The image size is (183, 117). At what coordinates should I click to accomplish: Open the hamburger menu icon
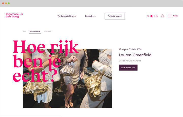[x=170, y=16]
